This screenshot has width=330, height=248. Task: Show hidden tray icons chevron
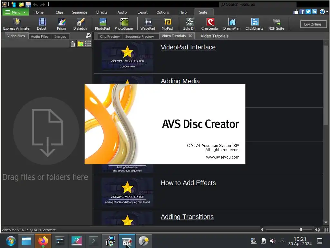(x=282, y=241)
